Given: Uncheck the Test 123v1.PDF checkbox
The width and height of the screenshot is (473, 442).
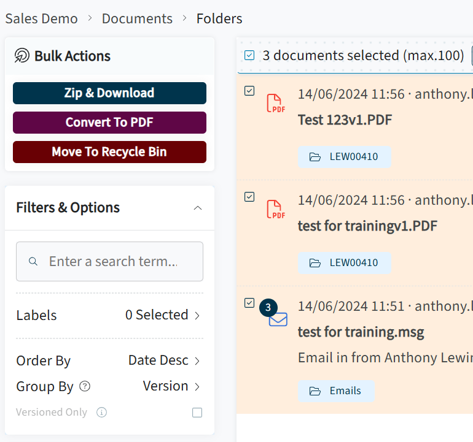Looking at the screenshot, I should click(x=249, y=91).
